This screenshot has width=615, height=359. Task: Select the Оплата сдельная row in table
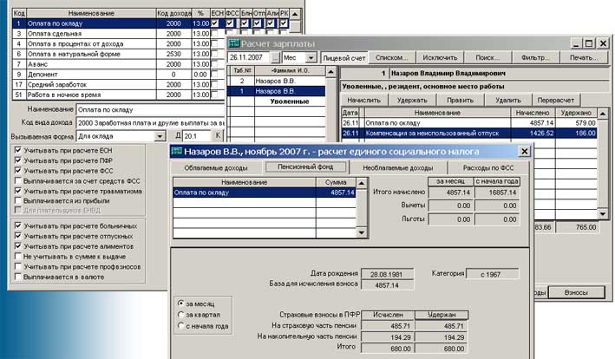(x=78, y=33)
